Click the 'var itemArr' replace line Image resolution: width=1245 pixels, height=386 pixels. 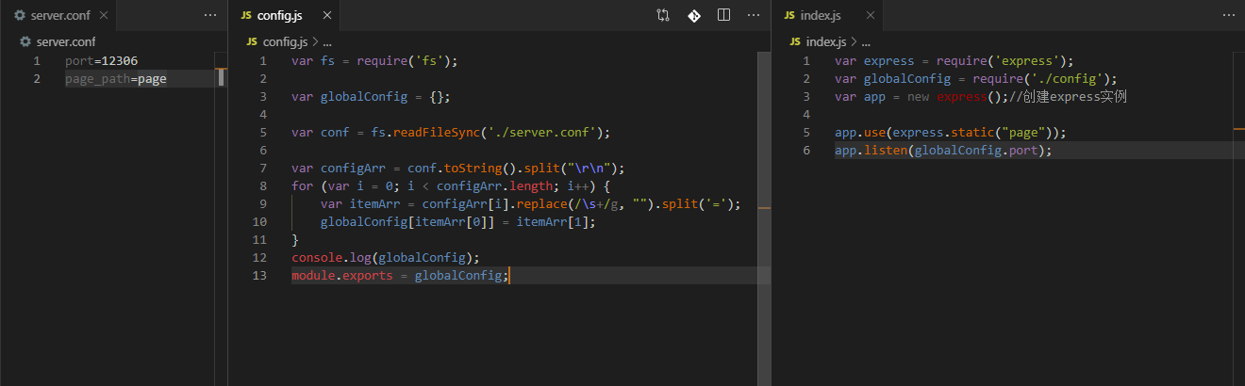[531, 204]
